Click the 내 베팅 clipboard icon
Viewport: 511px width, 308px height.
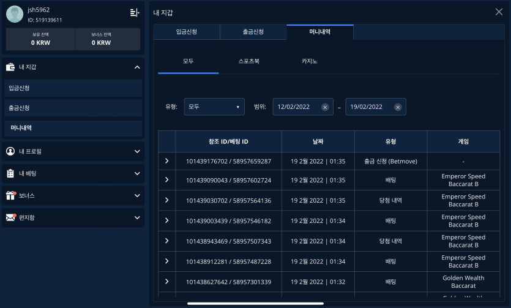(x=10, y=173)
